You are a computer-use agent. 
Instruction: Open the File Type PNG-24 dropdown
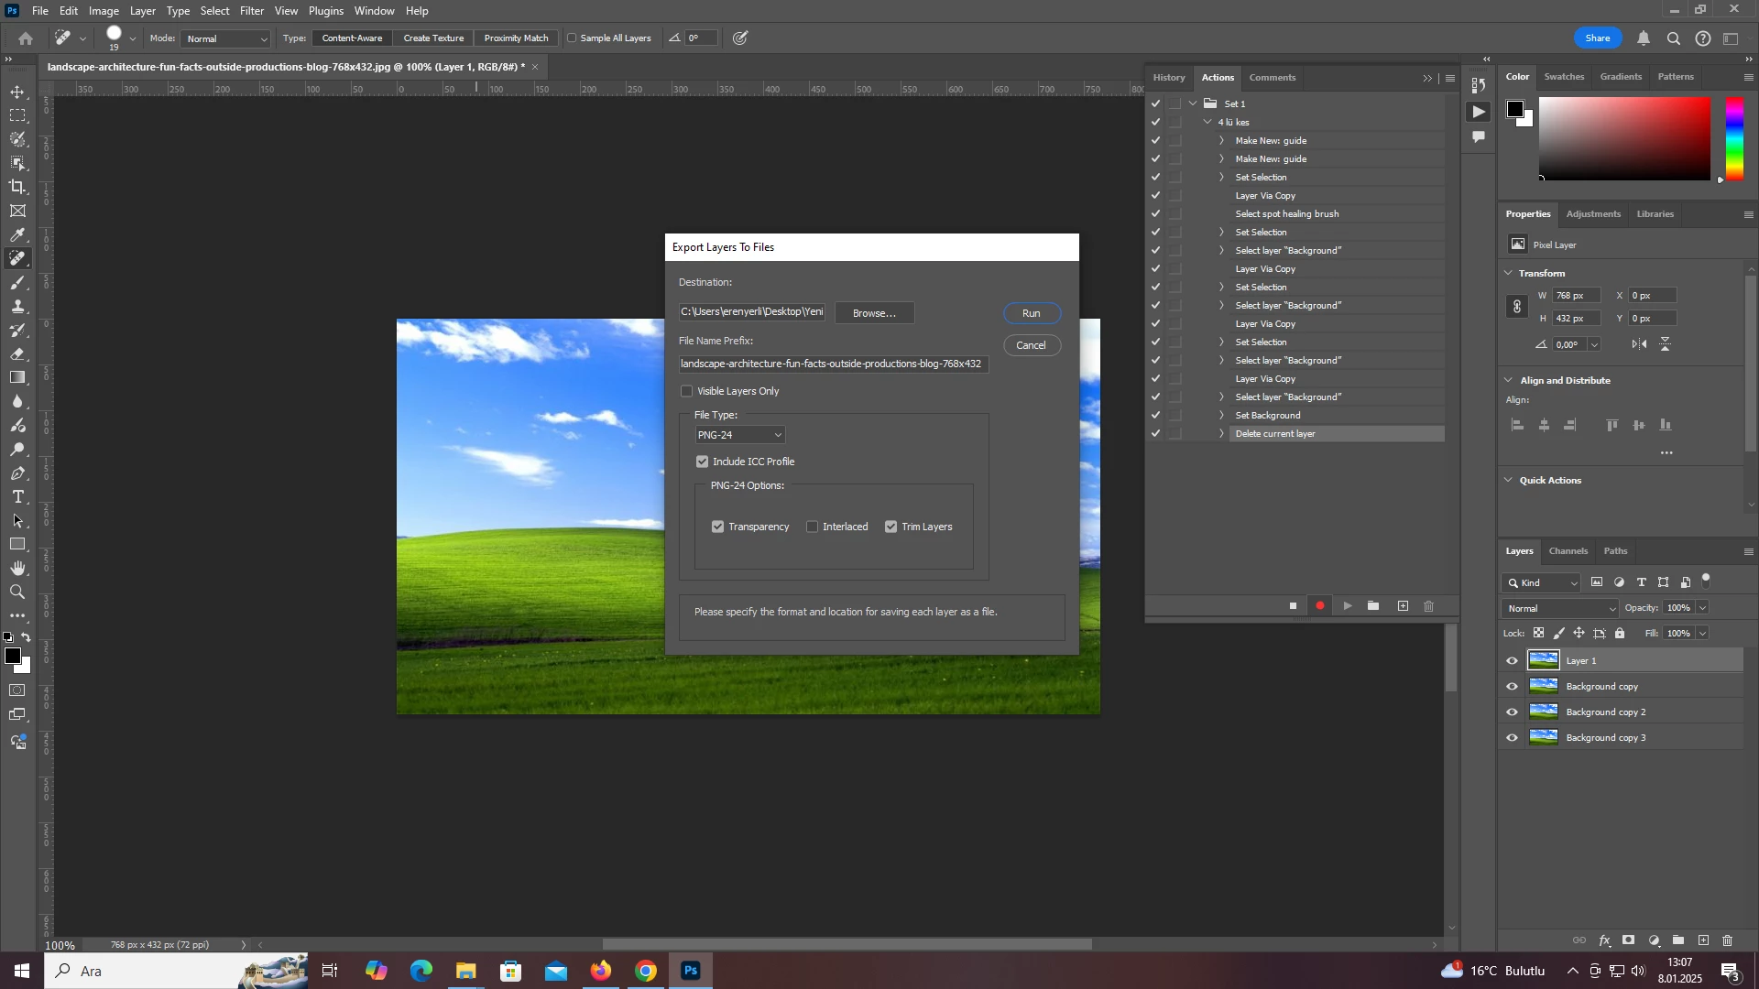click(x=740, y=435)
